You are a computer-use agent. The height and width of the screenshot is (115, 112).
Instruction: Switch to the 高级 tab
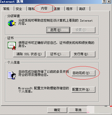84,9
